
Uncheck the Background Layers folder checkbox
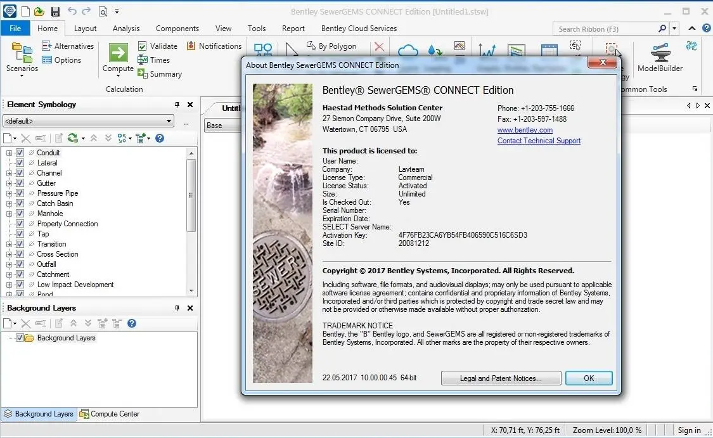20,337
